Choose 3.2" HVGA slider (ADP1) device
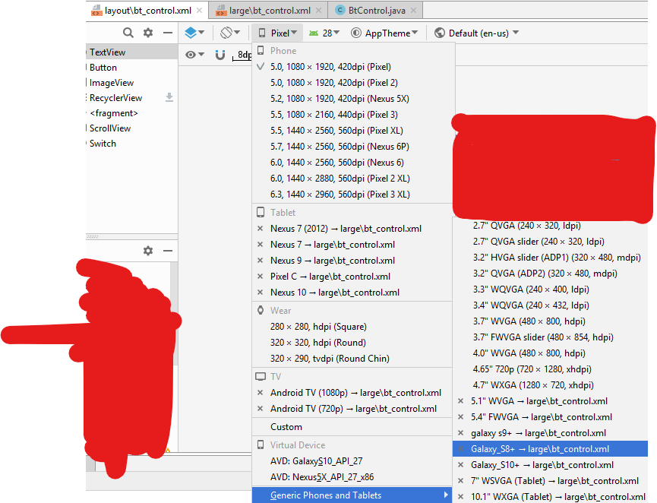Image resolution: width=657 pixels, height=503 pixels. (x=551, y=258)
